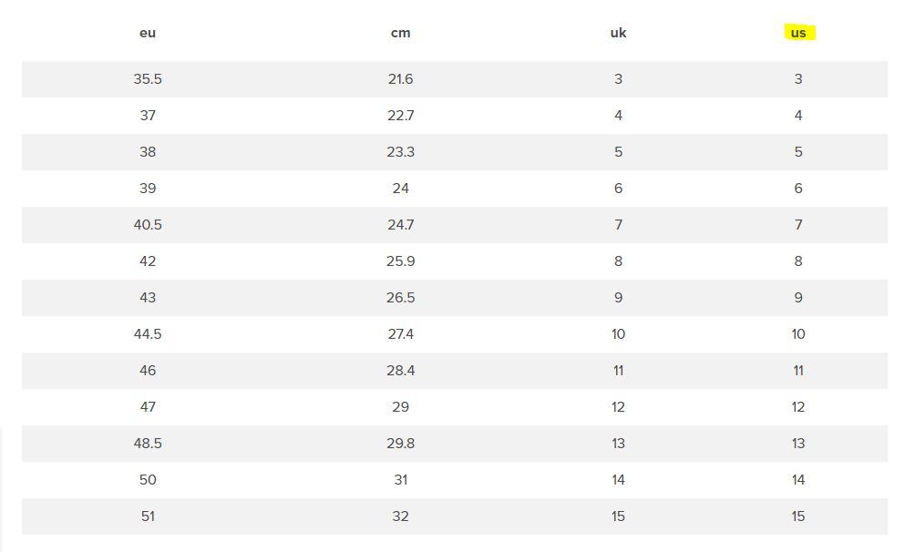Select EU size 47 cell
This screenshot has height=552, width=915.
pos(148,407)
